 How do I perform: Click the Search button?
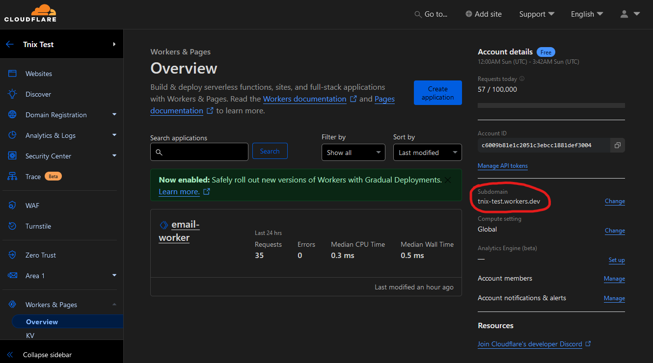click(270, 151)
